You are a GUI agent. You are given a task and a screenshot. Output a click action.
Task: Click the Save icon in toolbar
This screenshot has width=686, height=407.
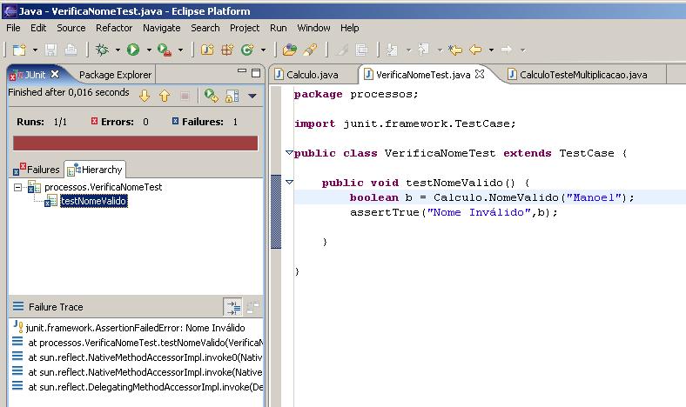coord(50,50)
